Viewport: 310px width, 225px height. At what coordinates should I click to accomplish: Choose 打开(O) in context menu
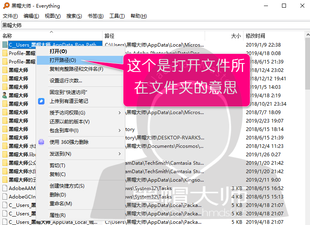[x=80, y=51]
